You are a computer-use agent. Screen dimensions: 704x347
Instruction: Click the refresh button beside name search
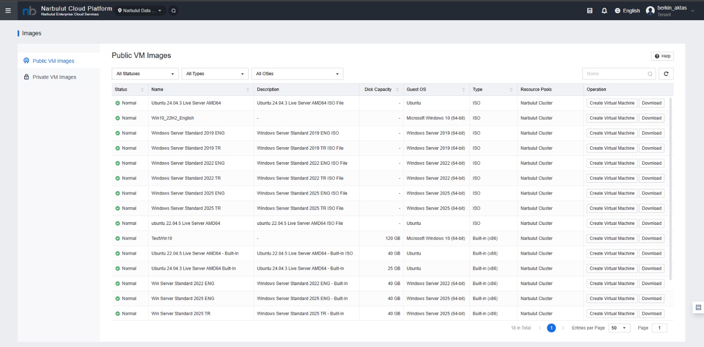tap(666, 74)
